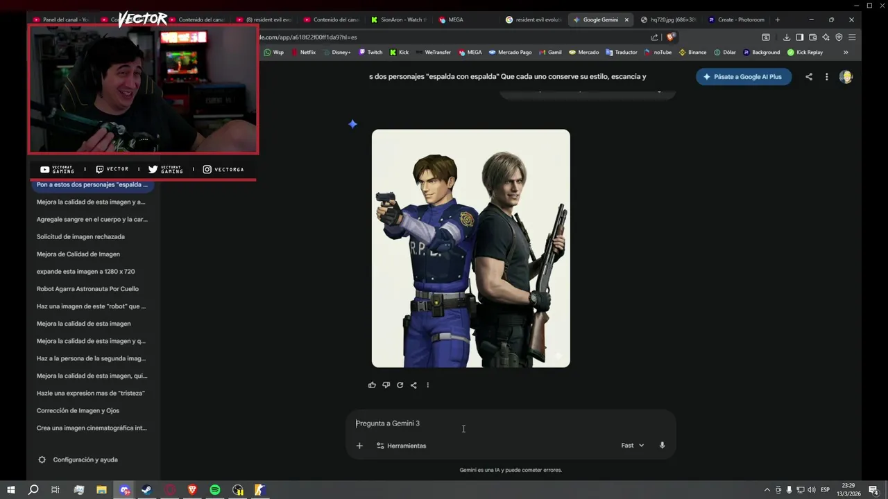Screen dimensions: 888x499
Task: Toggle the browser sidebar panel
Action: tap(799, 37)
